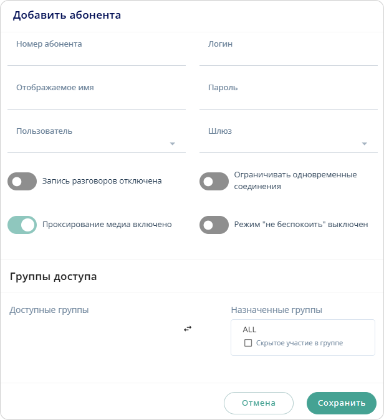This screenshot has height=420, width=384.
Task: Select the ALL assigned group item
Action: pos(250,330)
